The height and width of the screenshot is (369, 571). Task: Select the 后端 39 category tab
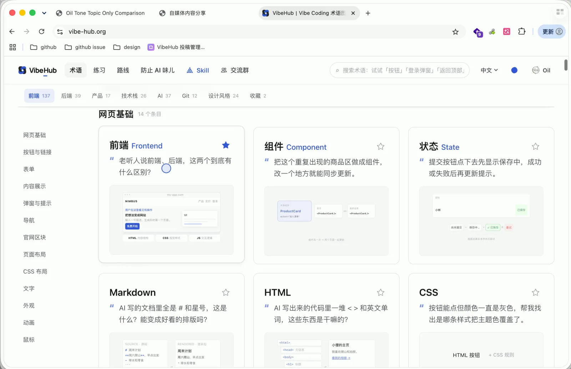71,96
